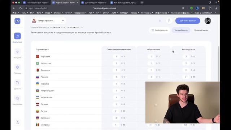Click the notification bell icon
Image resolution: width=231 pixels, height=130 pixels.
[x=160, y=21]
